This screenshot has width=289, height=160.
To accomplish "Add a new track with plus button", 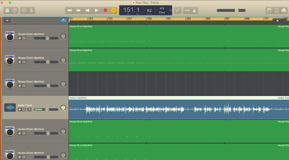I will [7, 21].
